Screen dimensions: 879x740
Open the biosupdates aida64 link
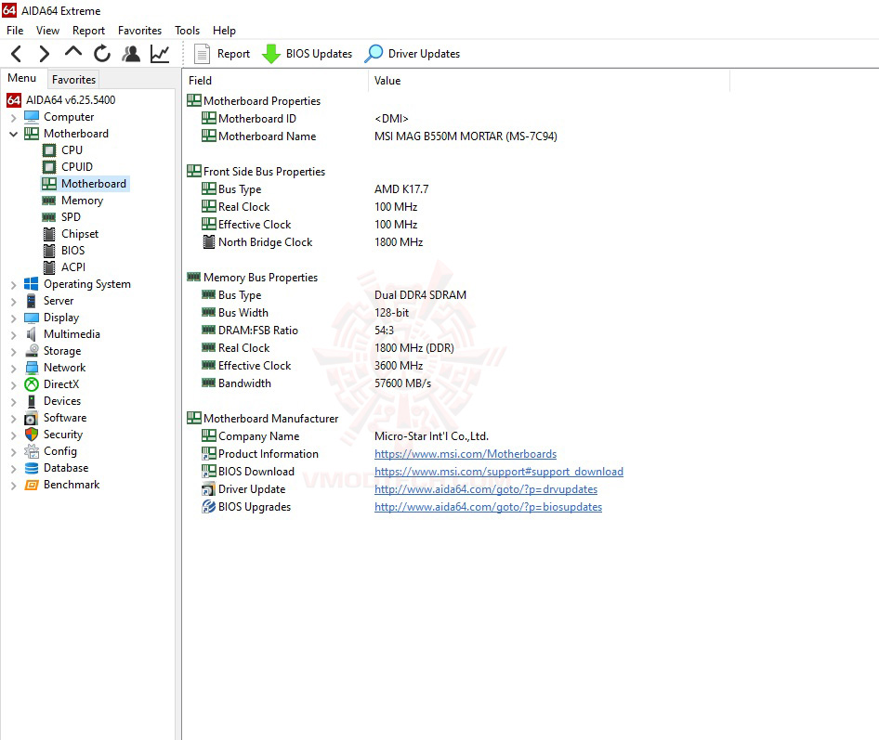[x=488, y=507]
